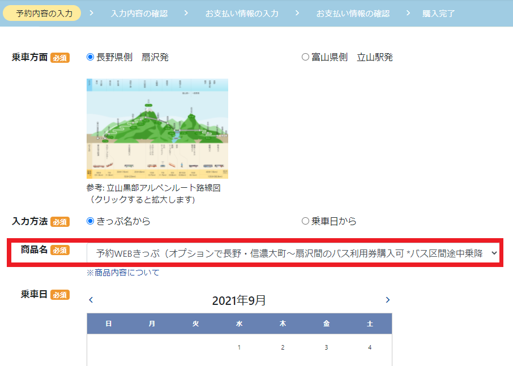Click 入力内容の確認 step
The height and width of the screenshot is (366, 513).
(139, 13)
